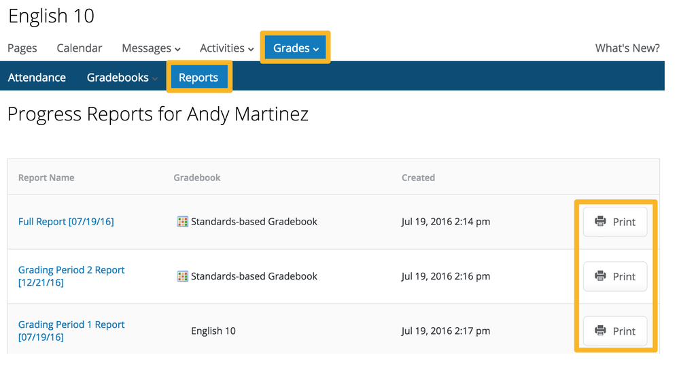Click the Progress Reports for Andy Martinez heading
This screenshot has width=679, height=368.
(158, 114)
